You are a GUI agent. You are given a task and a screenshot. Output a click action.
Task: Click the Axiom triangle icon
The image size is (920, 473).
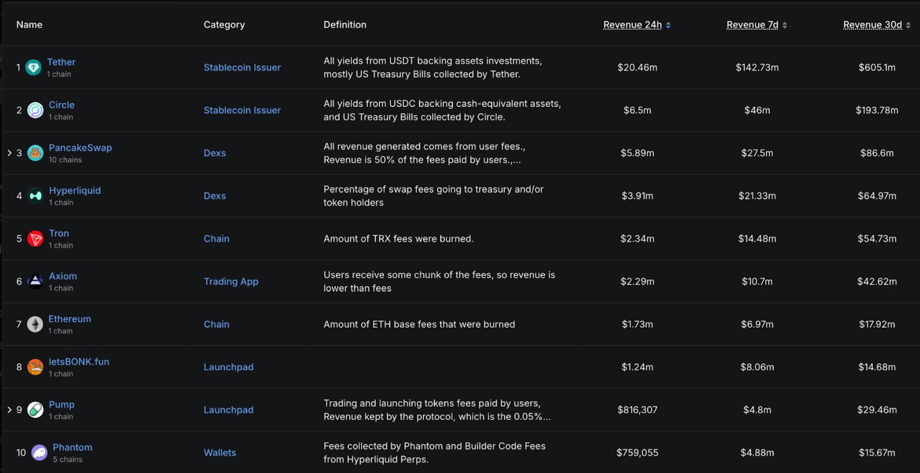[36, 282]
